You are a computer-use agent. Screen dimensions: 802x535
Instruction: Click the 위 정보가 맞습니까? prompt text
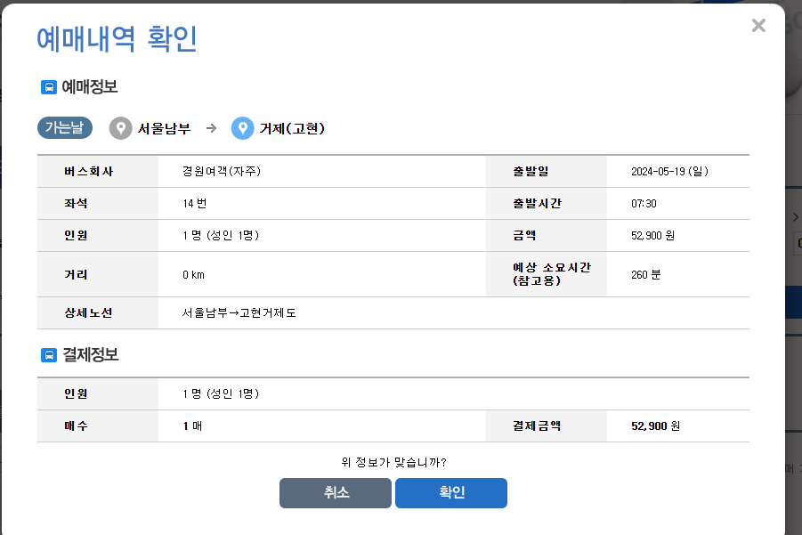393,462
